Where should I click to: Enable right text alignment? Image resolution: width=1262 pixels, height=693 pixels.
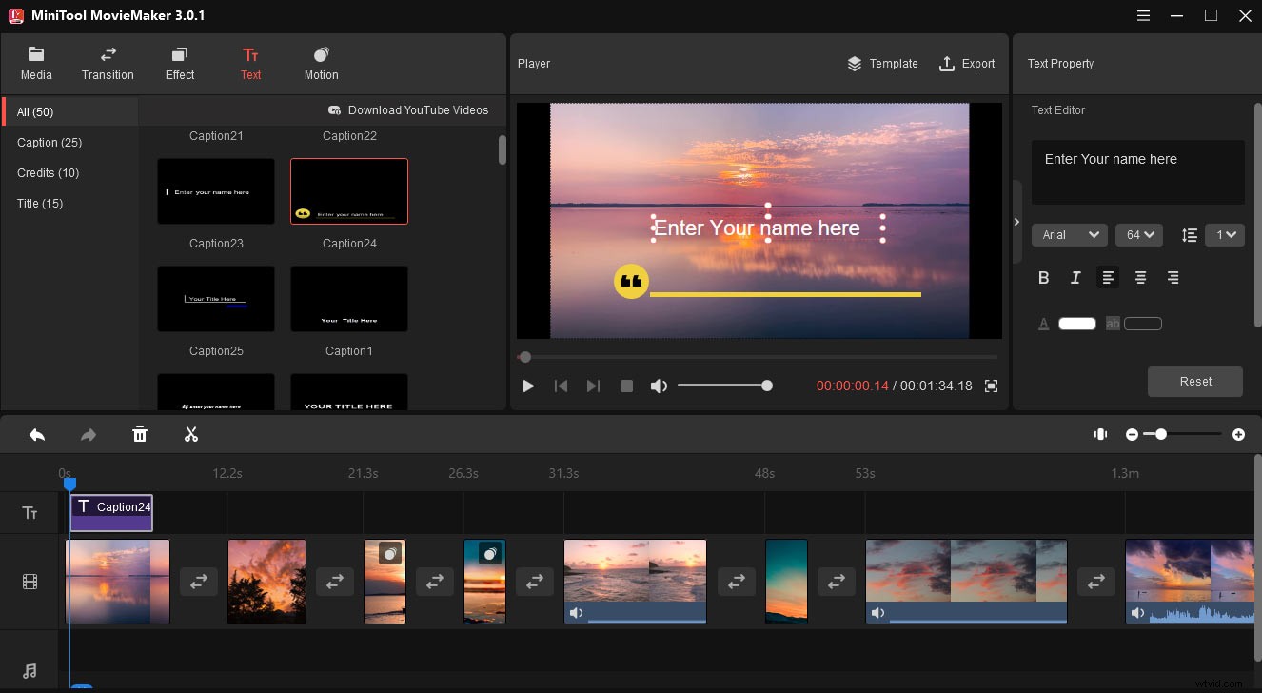(x=1173, y=277)
